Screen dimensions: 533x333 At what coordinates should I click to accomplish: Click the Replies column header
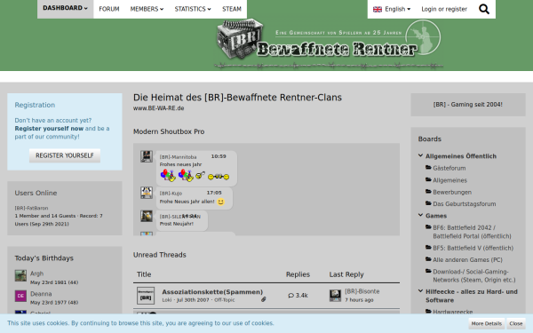click(x=298, y=274)
